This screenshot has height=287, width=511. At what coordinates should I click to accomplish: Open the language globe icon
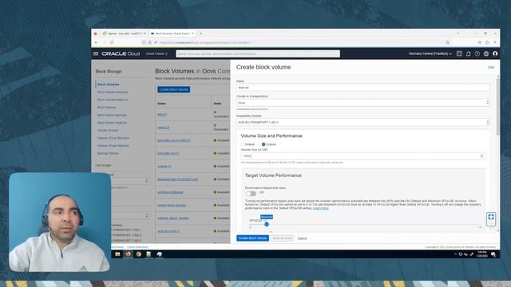(486, 53)
